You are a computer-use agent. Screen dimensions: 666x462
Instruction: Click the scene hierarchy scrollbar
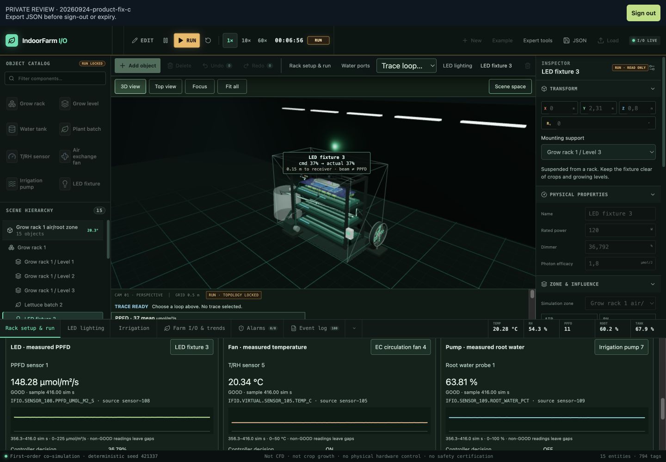coord(108,239)
